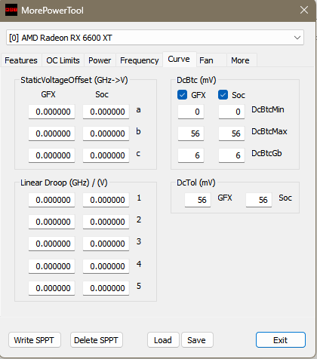Image resolution: width=317 pixels, height=359 pixels.
Task: Close the MorePowerTool window
Action: coord(304,10)
